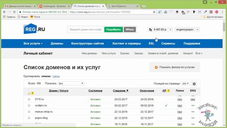This screenshot has height=128, width=227.
Task: Sort by Окончание column header
Action: (147, 91)
